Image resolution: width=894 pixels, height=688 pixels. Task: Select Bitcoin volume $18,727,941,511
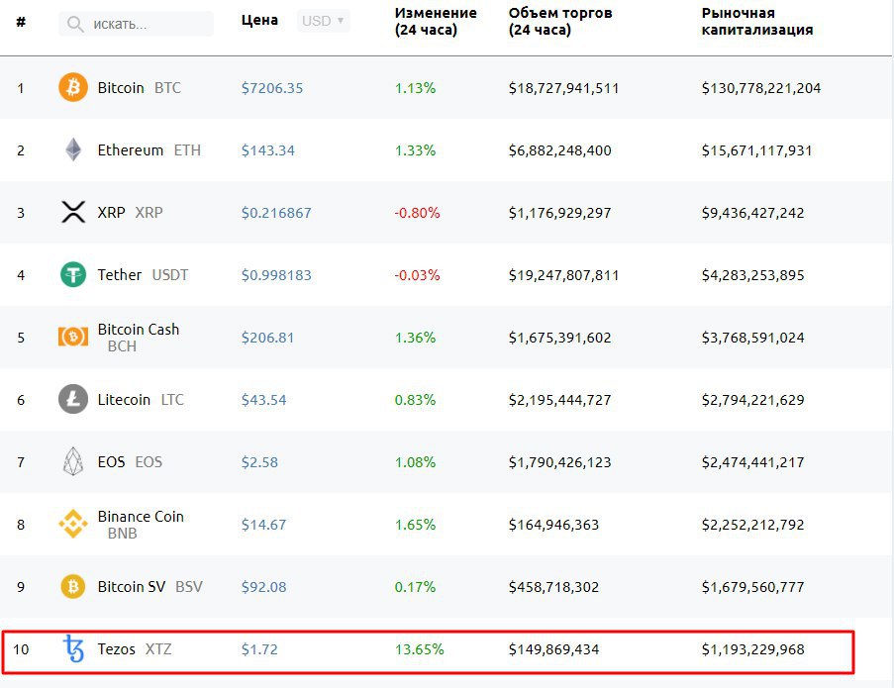563,88
